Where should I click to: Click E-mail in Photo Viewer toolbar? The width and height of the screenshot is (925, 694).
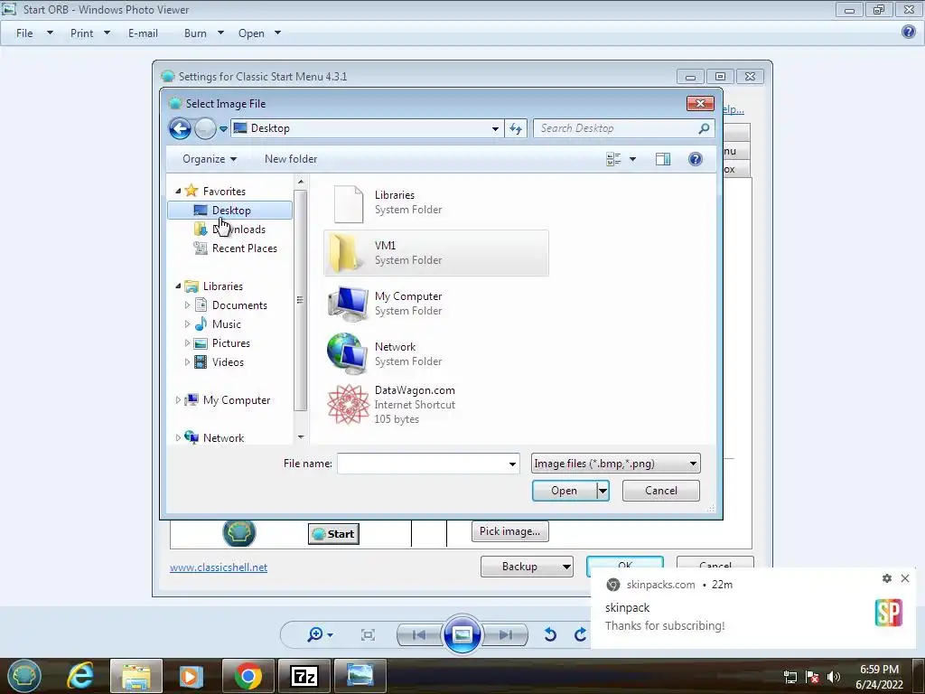[143, 33]
